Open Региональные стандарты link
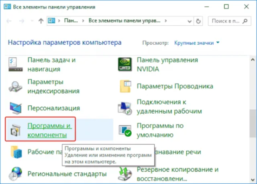 [67, 174]
